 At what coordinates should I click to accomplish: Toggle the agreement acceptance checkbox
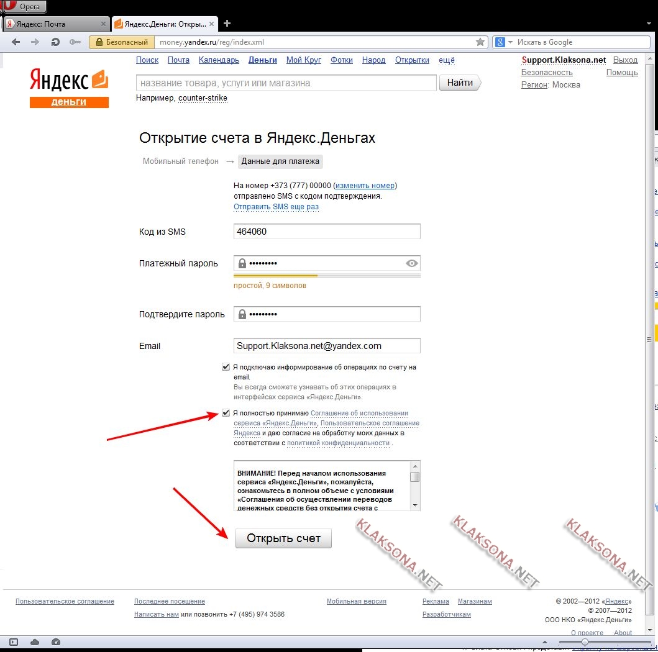click(226, 413)
